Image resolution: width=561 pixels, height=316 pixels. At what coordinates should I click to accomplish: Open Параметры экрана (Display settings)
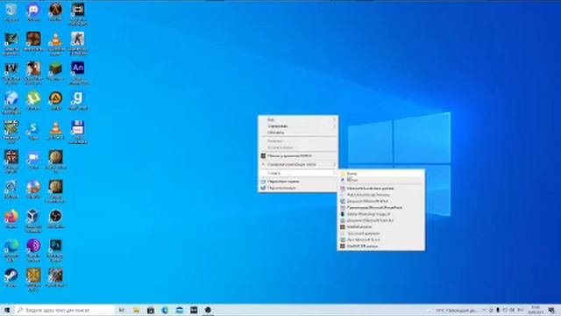click(x=298, y=182)
